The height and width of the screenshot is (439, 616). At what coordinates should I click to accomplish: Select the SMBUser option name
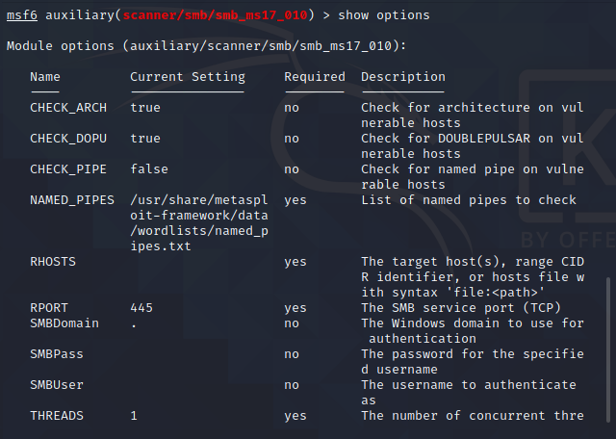point(57,385)
